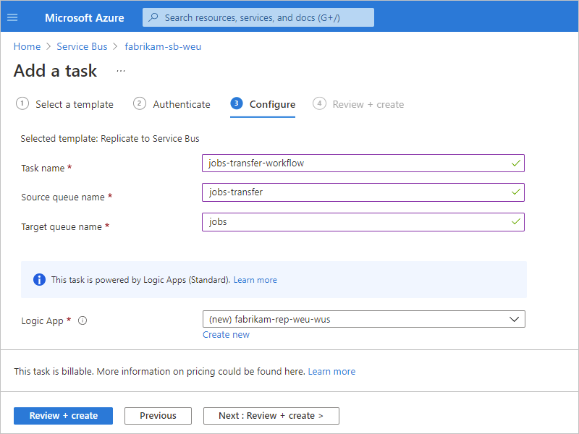Select the Configure step tab
Image resolution: width=579 pixels, height=434 pixels.
click(263, 104)
